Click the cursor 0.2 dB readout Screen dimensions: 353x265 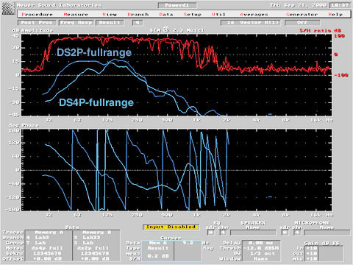click(x=158, y=256)
